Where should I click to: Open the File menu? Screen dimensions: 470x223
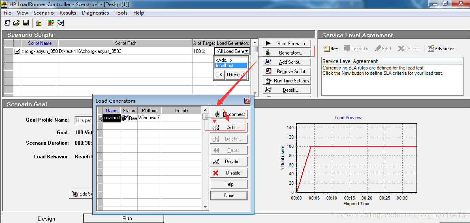(7, 13)
